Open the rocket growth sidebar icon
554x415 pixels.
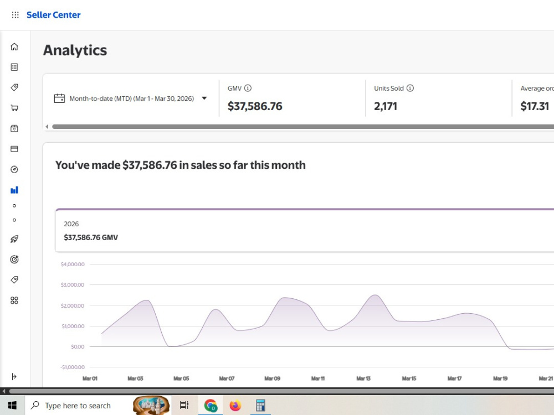point(14,239)
